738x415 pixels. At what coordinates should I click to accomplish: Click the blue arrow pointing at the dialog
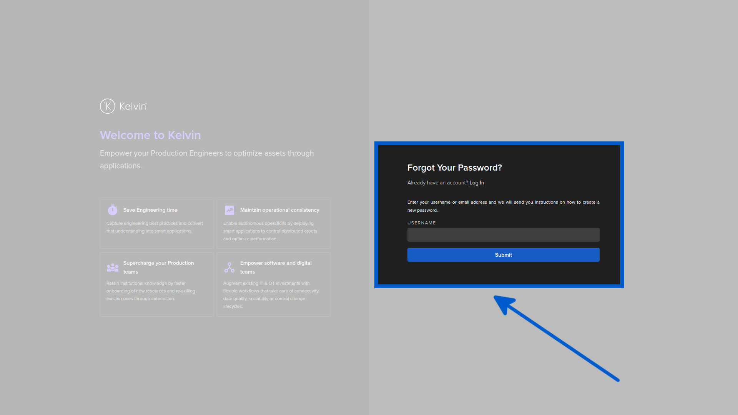click(557, 338)
